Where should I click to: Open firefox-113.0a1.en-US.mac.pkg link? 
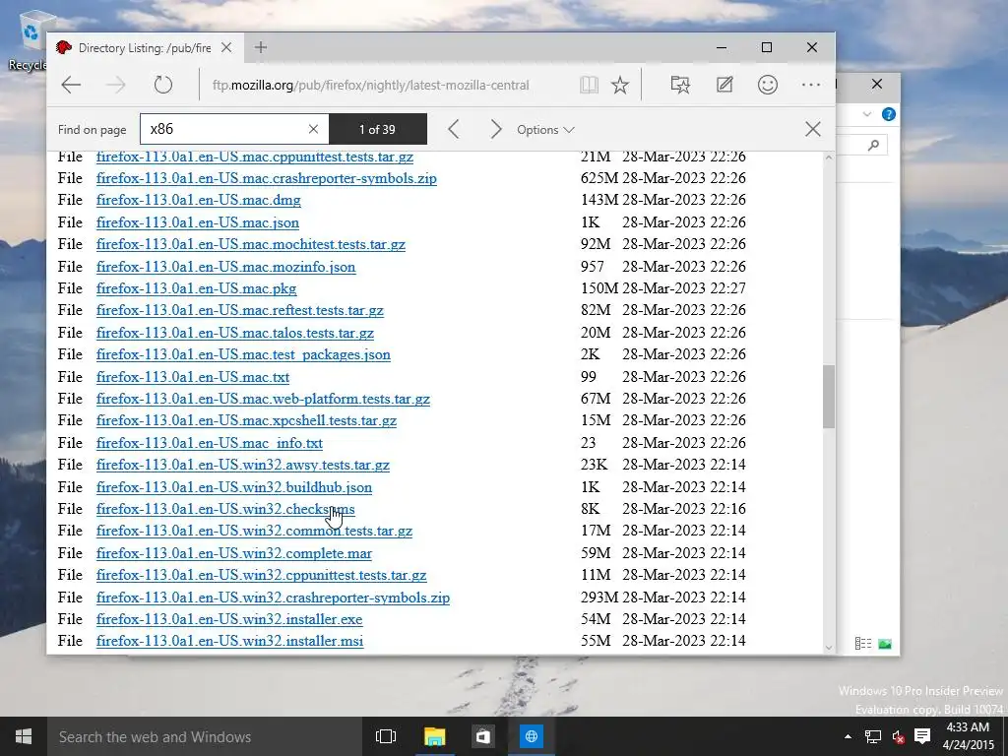coord(196,288)
